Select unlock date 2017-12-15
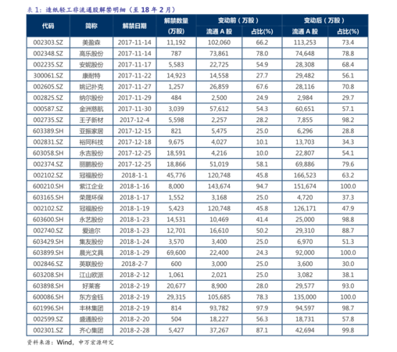Screen dimensions: 397x352 [x=134, y=131]
